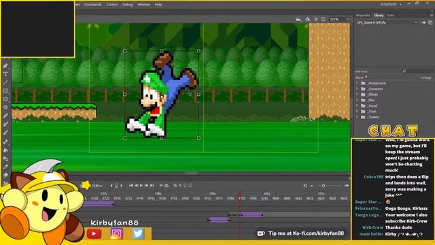The height and width of the screenshot is (245, 435).
Task: Click the timeline zoom slider handle
Action: [324, 186]
